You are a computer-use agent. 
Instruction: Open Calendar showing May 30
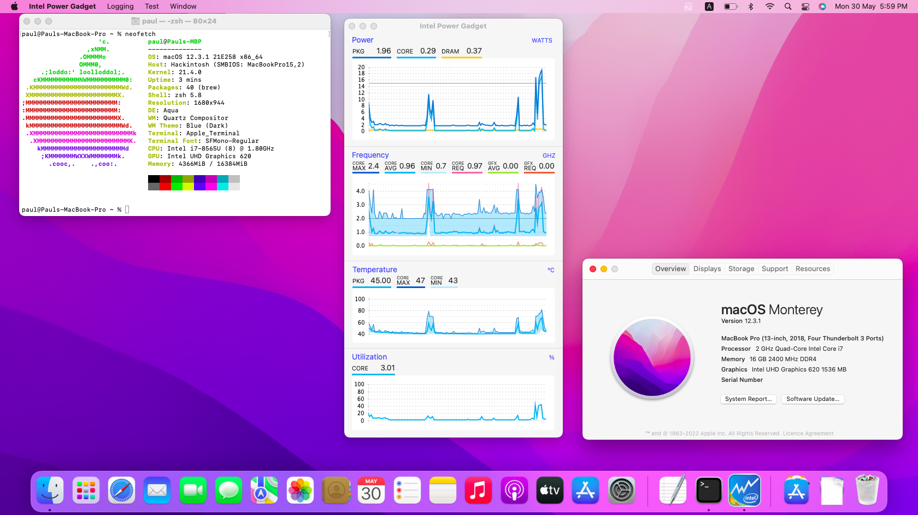coord(372,490)
